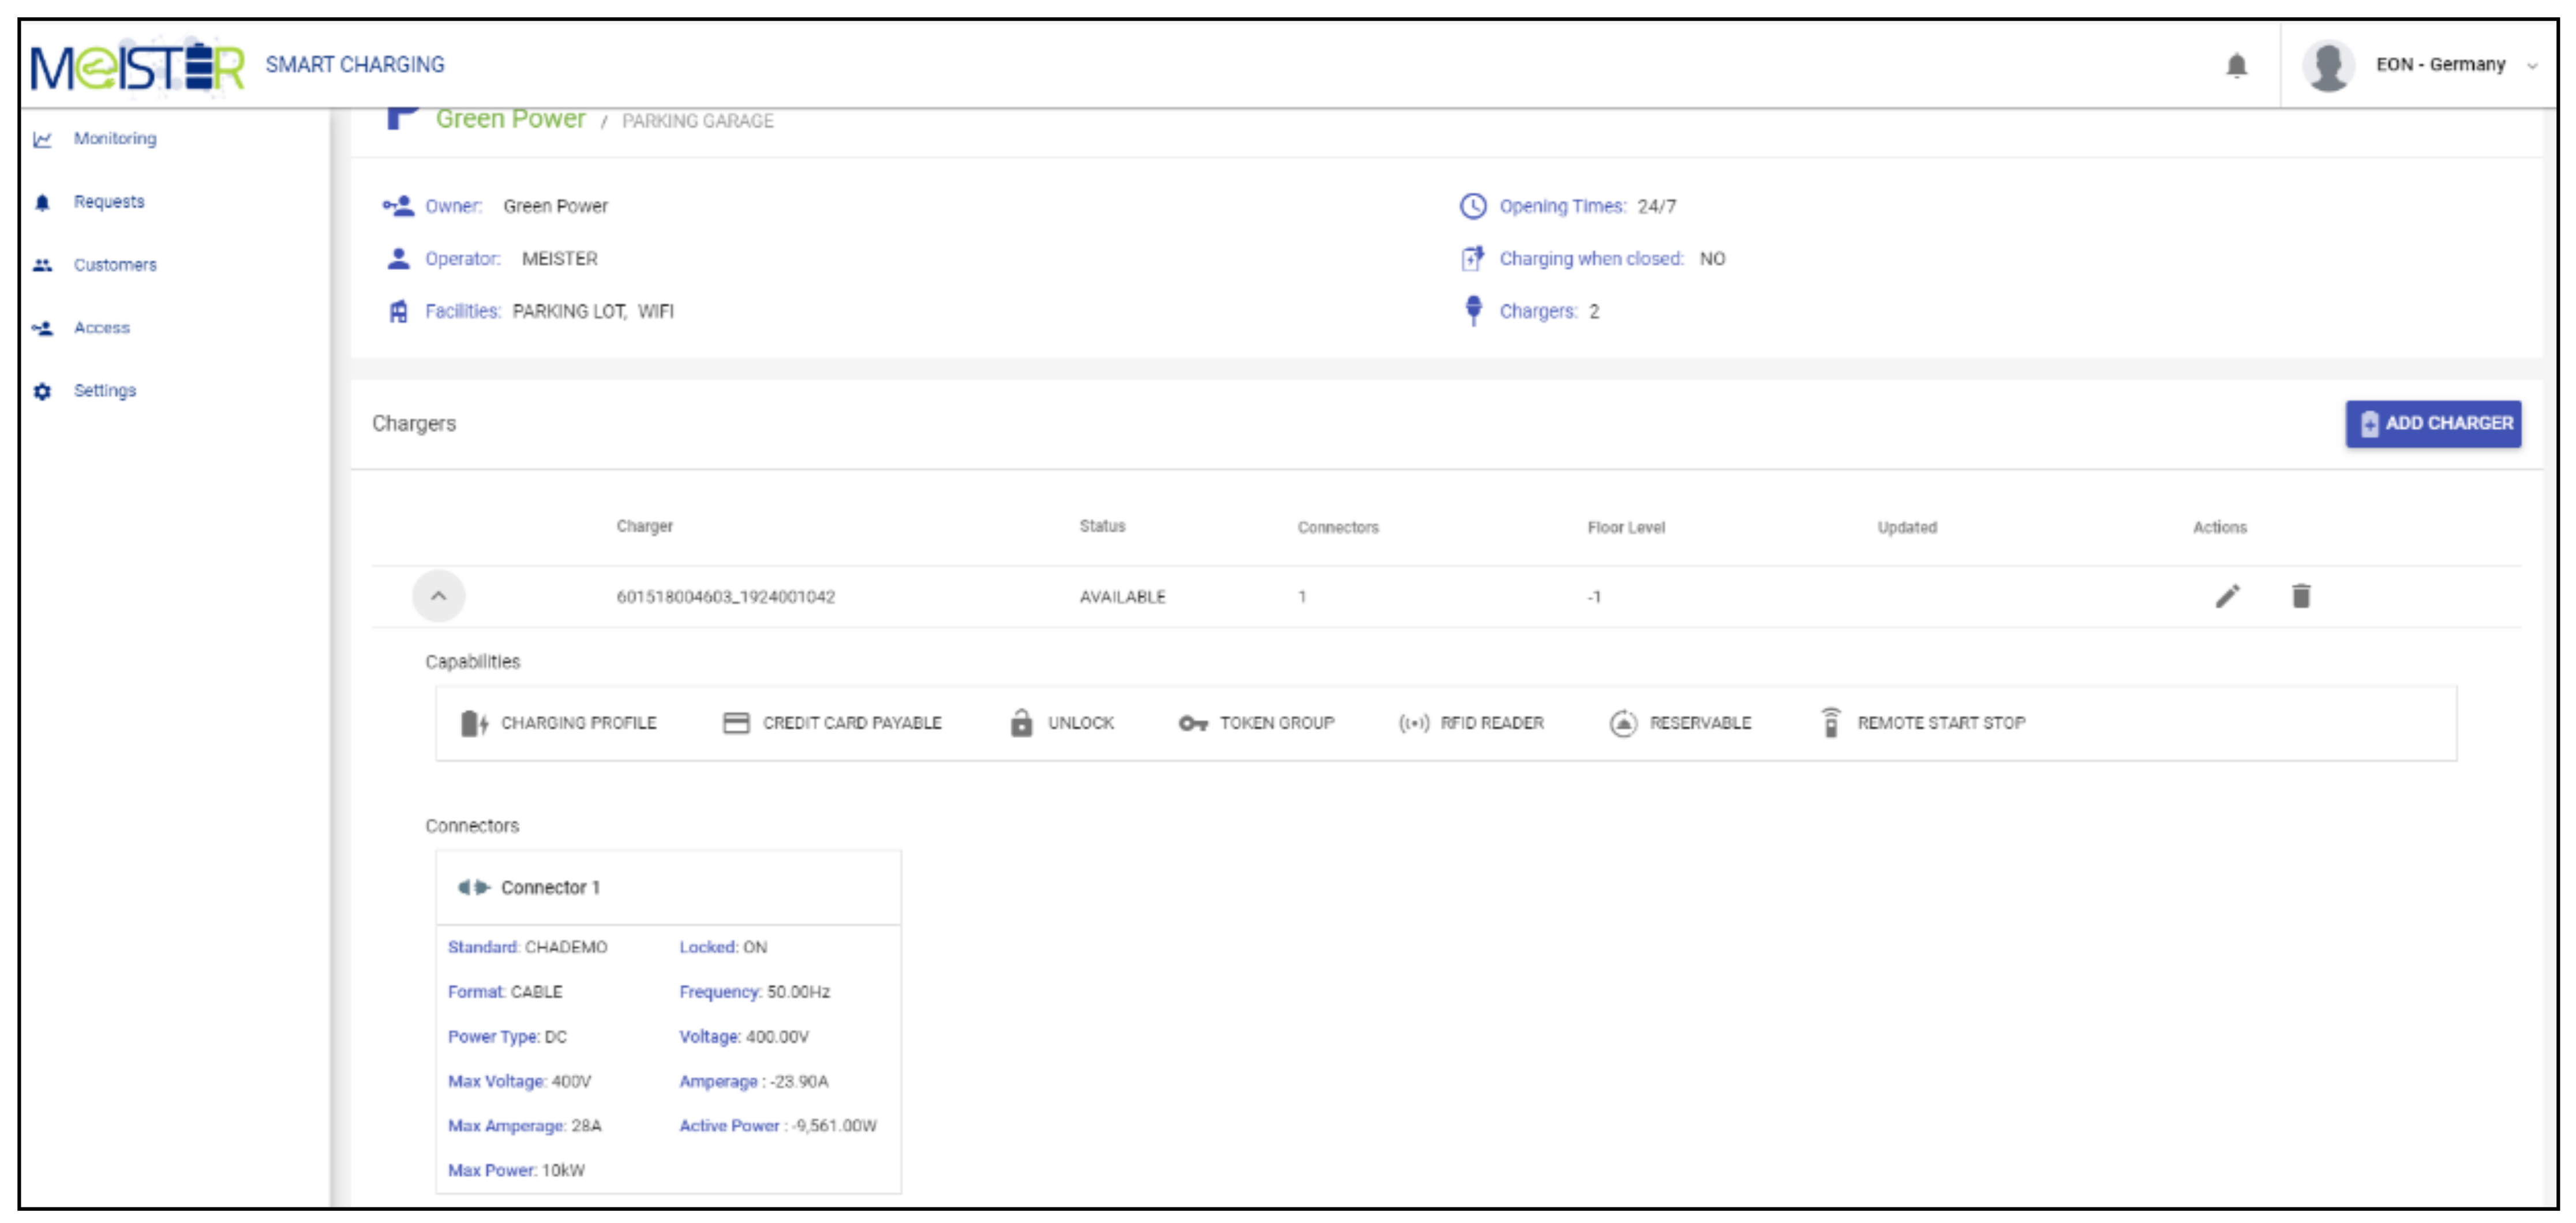Delete charger using the trash icon
2576x1223 pixels.
pyautogui.click(x=2300, y=597)
